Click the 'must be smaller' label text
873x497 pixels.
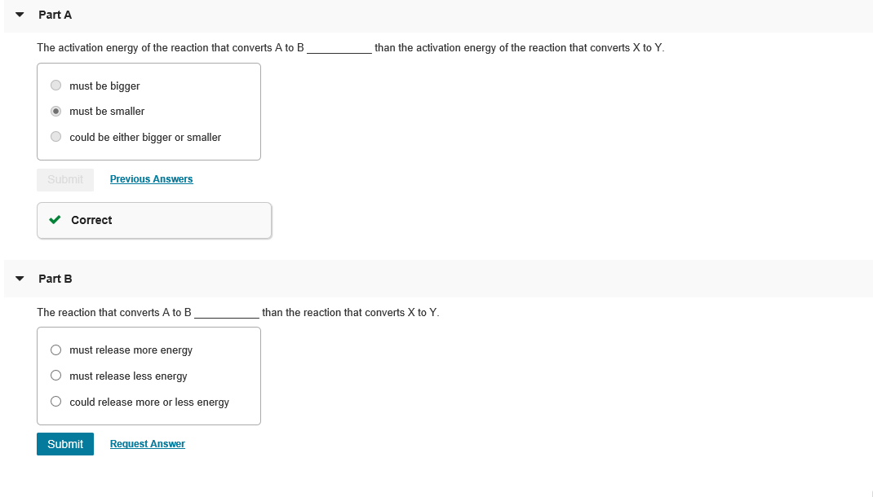(x=107, y=111)
